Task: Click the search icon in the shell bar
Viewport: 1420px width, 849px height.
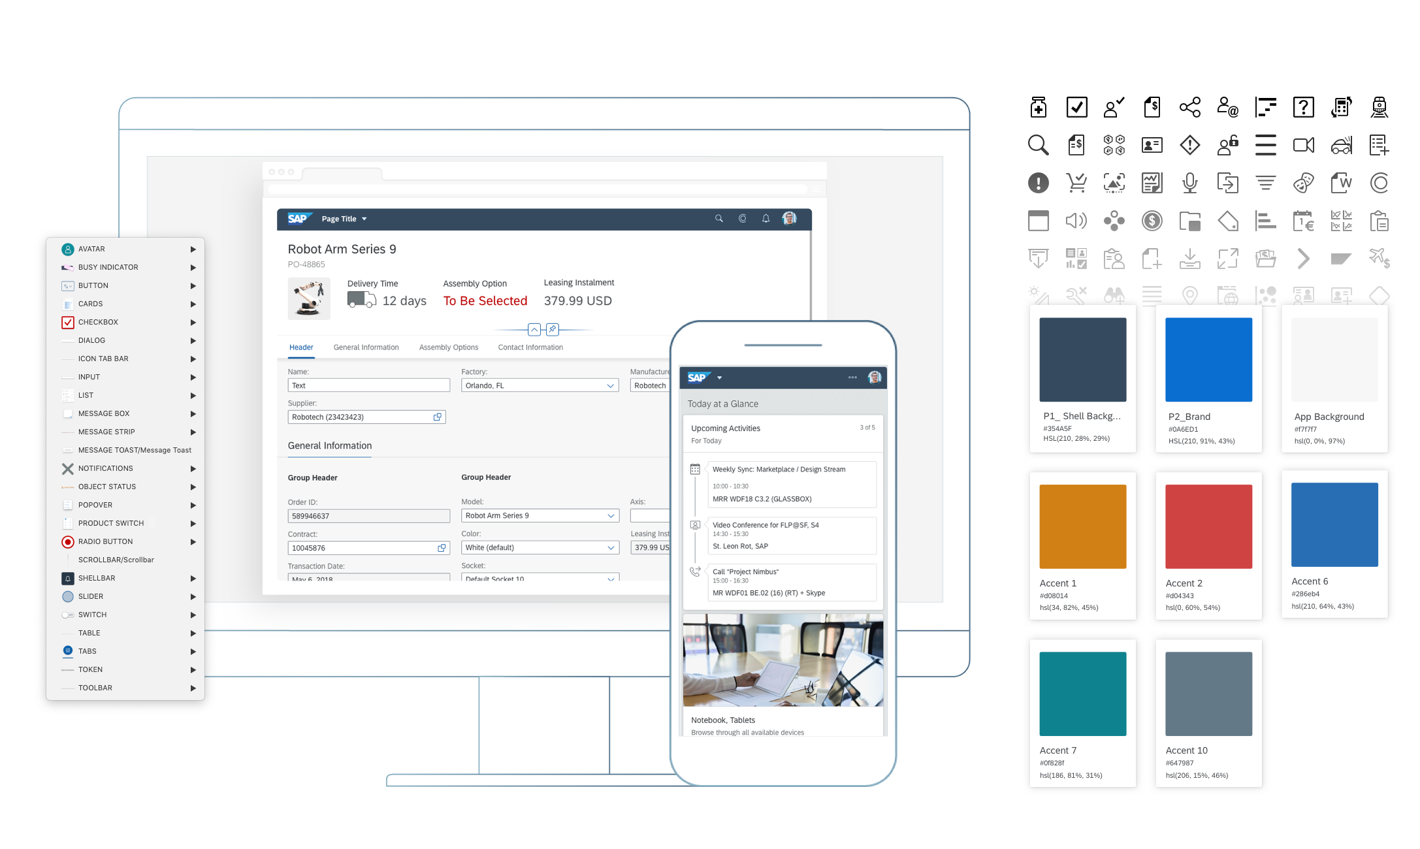Action: point(718,221)
